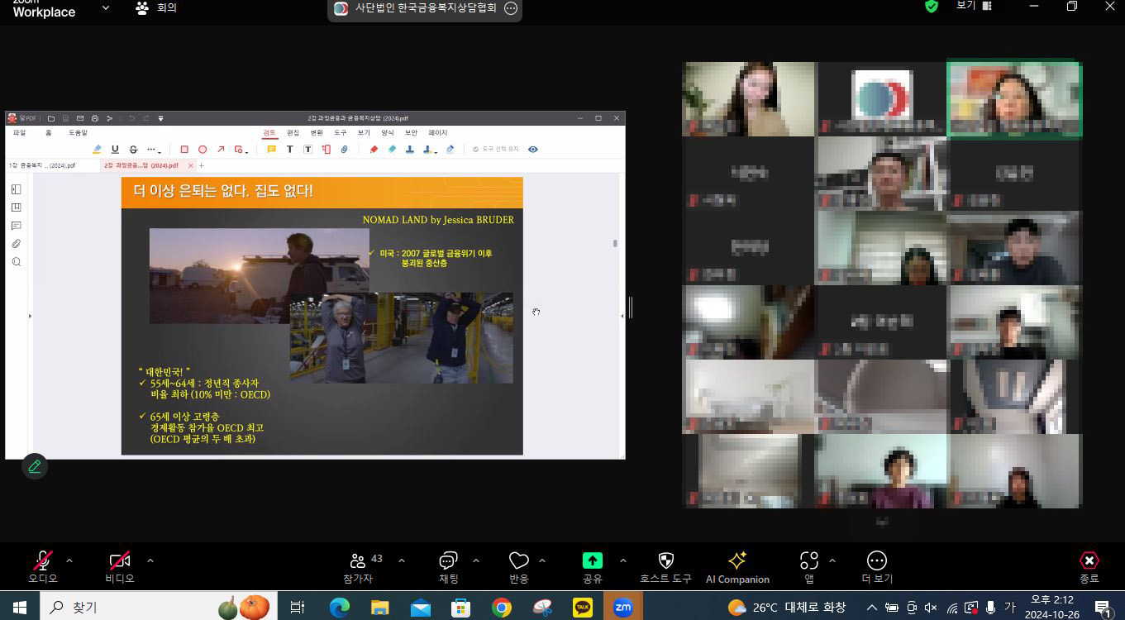Start video with 비디오 button
The height and width of the screenshot is (620, 1125).
click(x=120, y=567)
